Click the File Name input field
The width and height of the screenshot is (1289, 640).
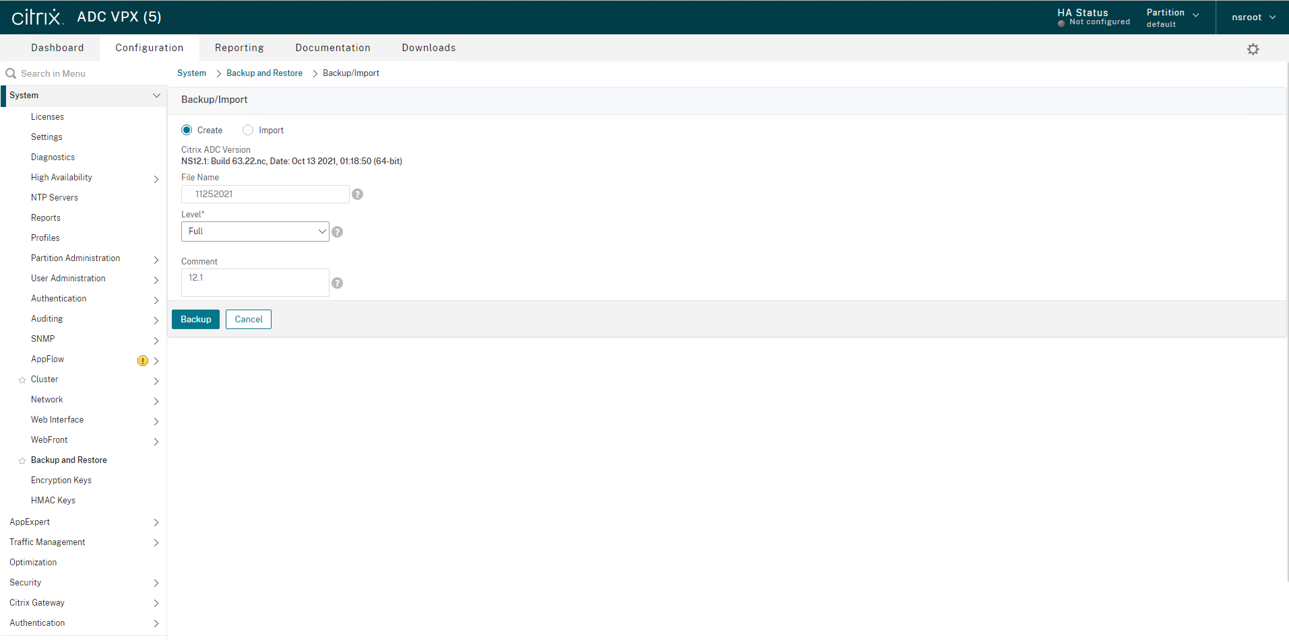point(265,194)
